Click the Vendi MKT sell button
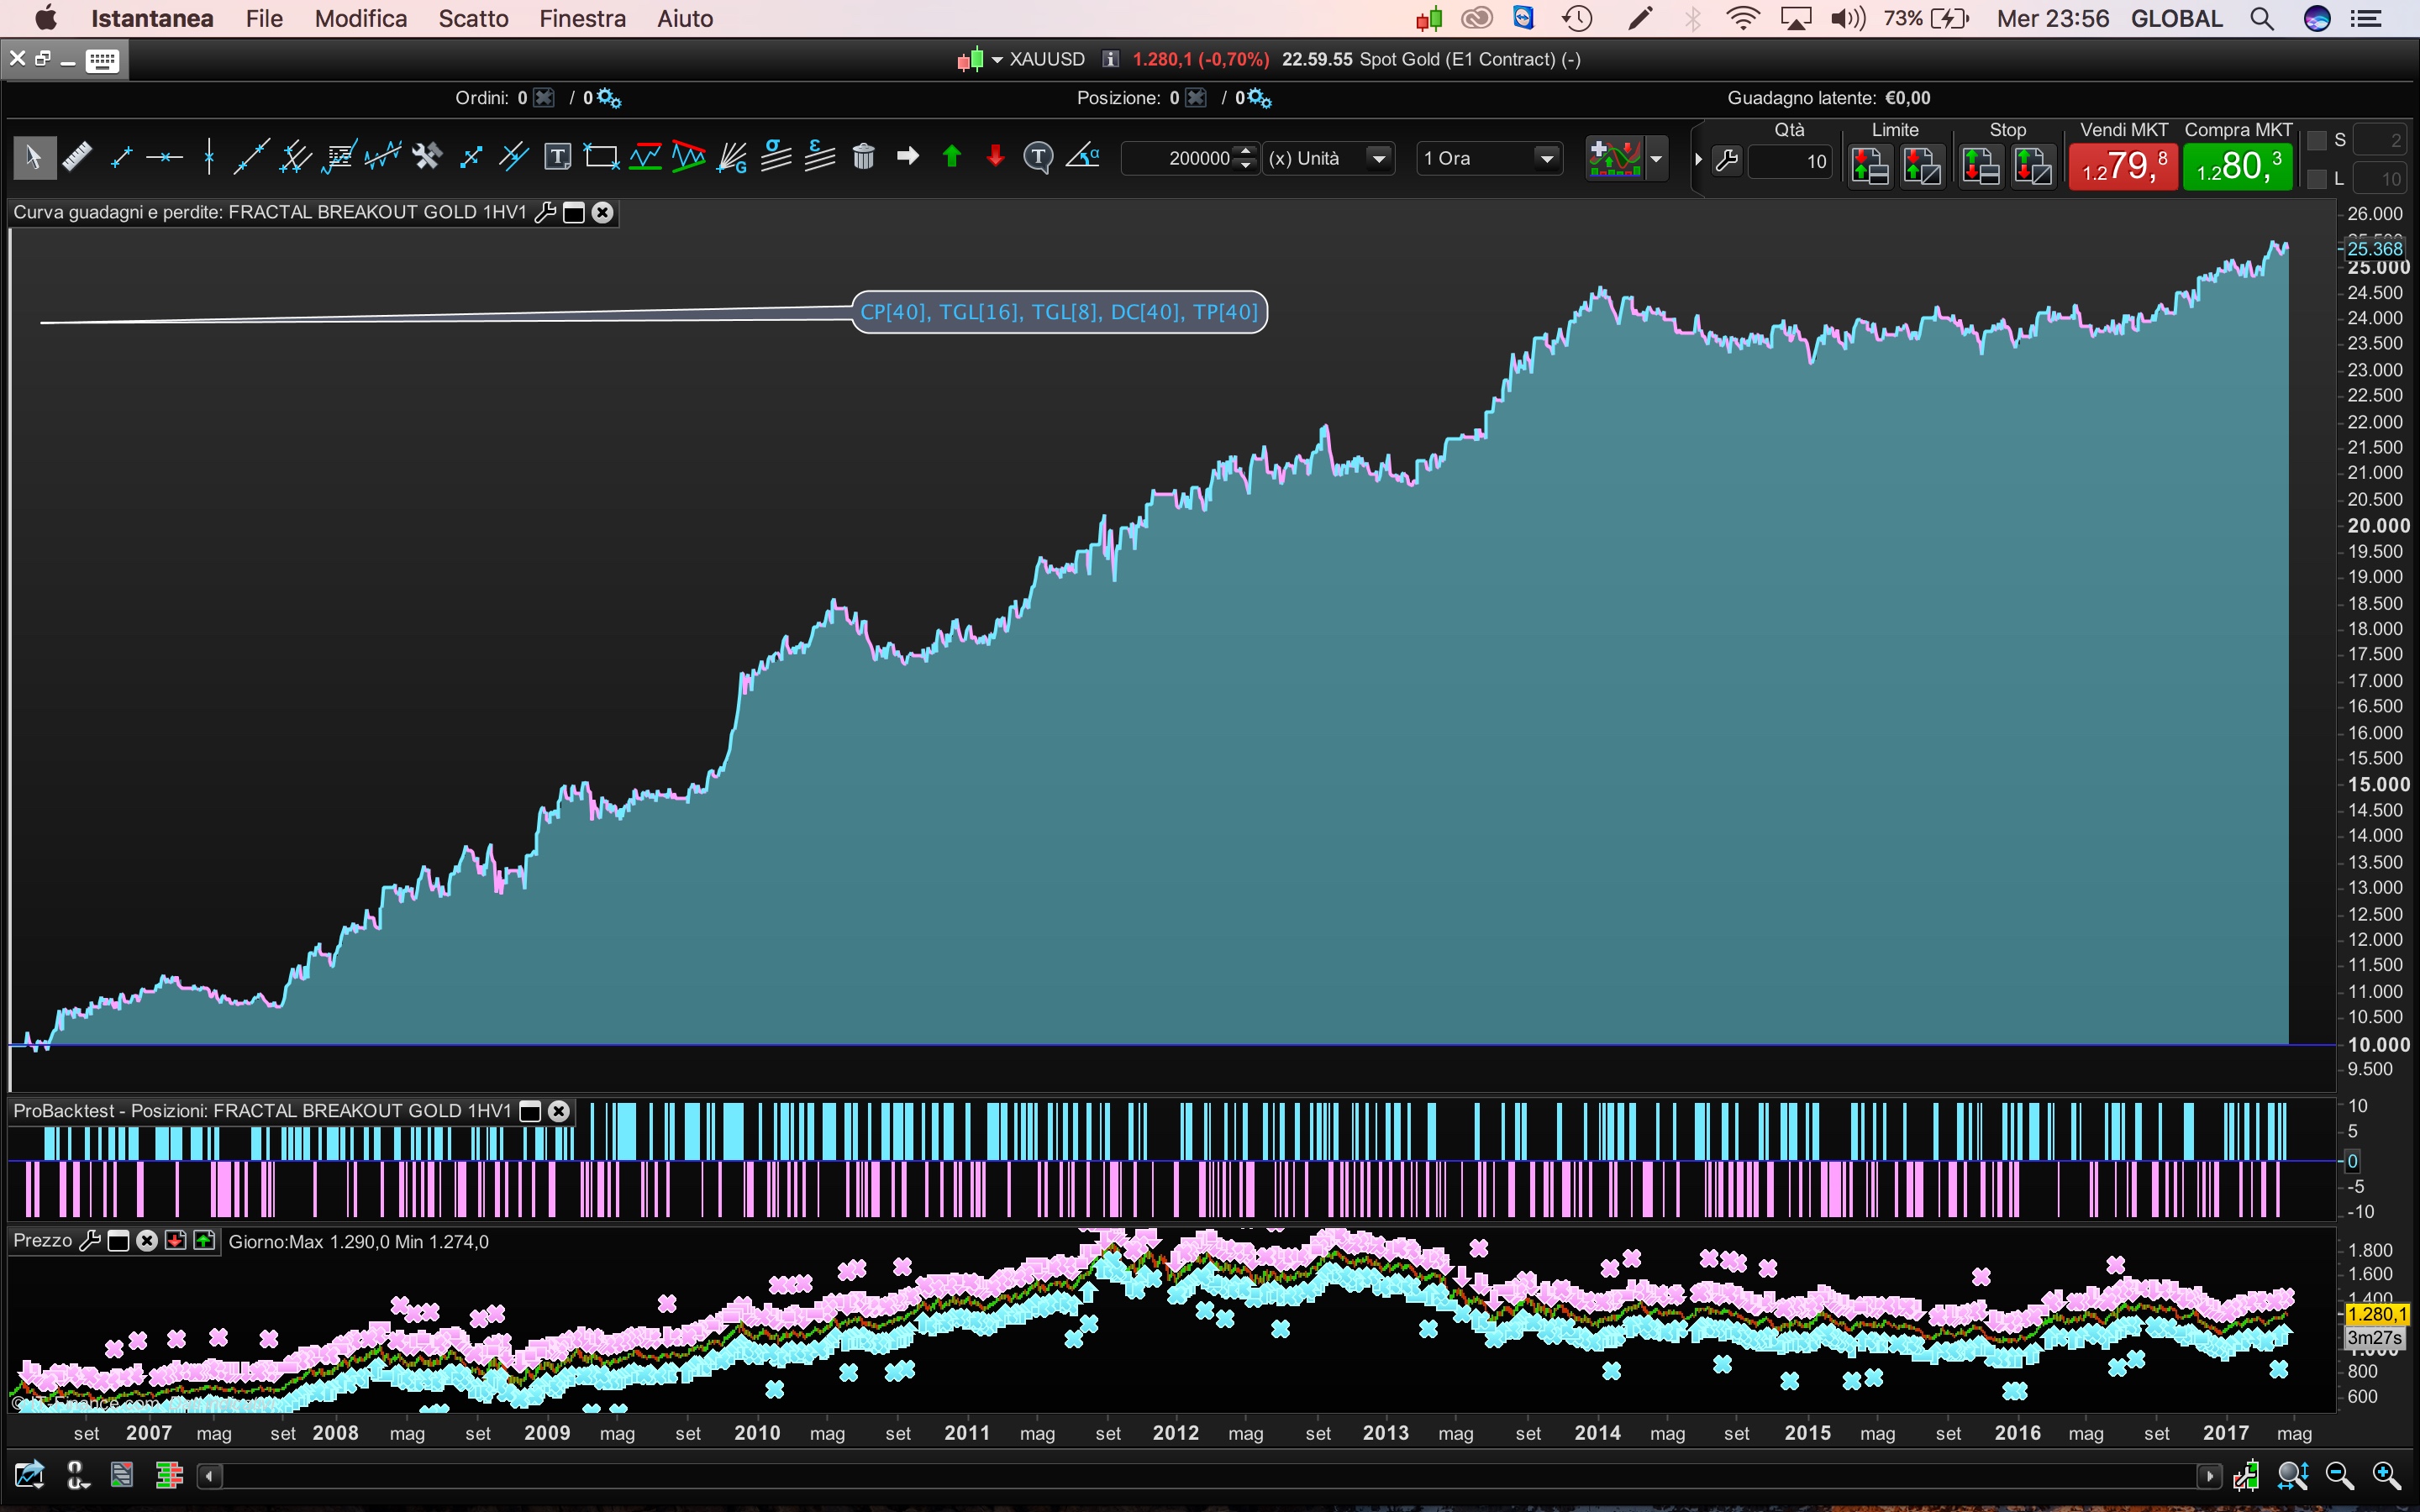Image resolution: width=2420 pixels, height=1512 pixels. pos(2123,165)
